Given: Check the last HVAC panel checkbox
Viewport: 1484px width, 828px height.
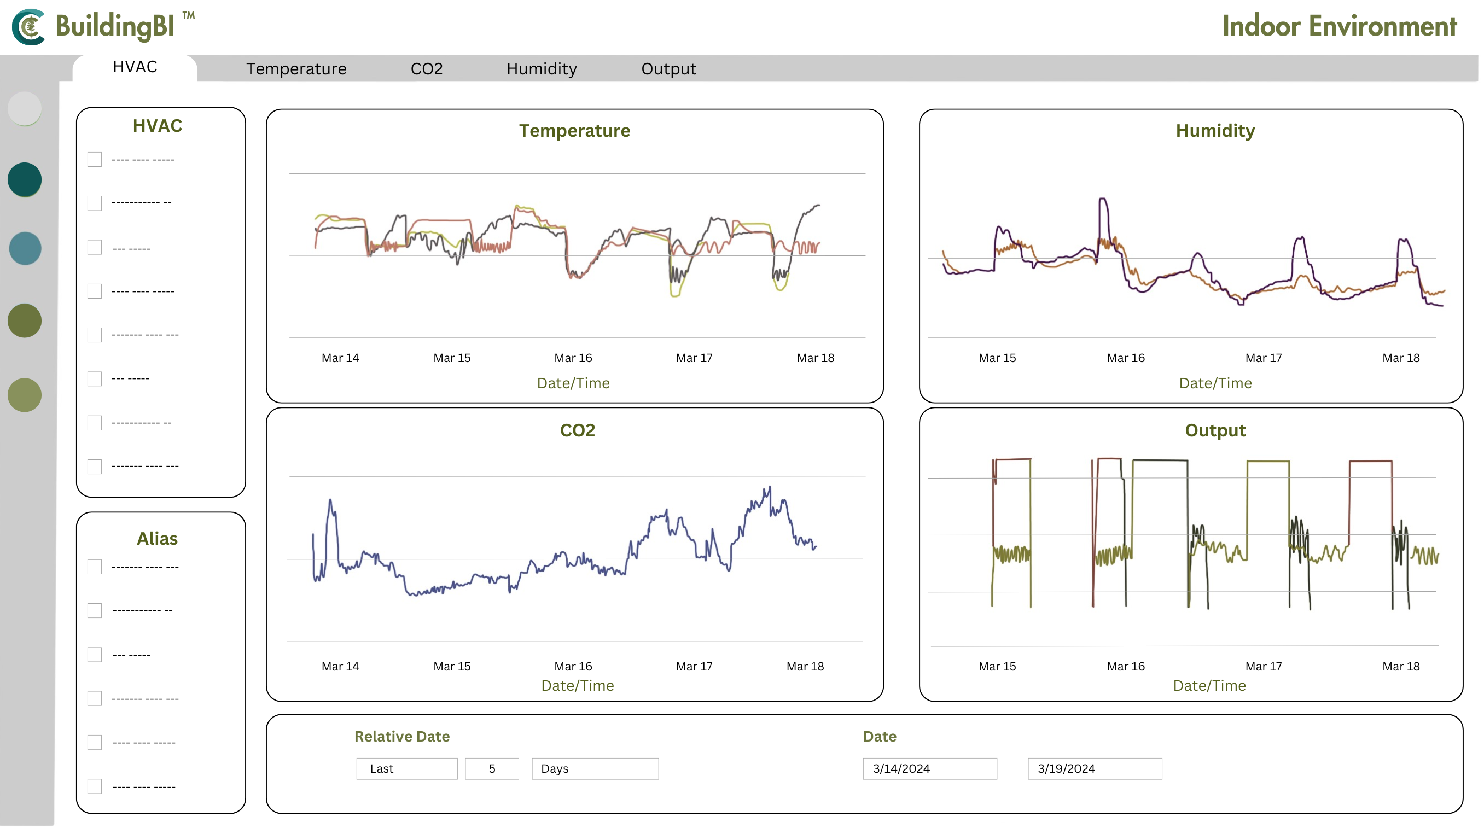Looking at the screenshot, I should [95, 467].
